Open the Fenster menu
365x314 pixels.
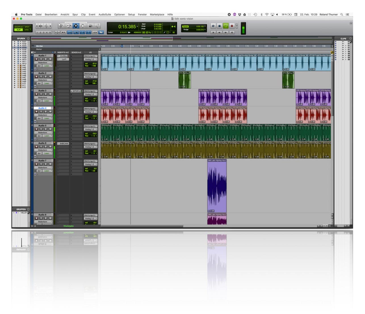[142, 14]
